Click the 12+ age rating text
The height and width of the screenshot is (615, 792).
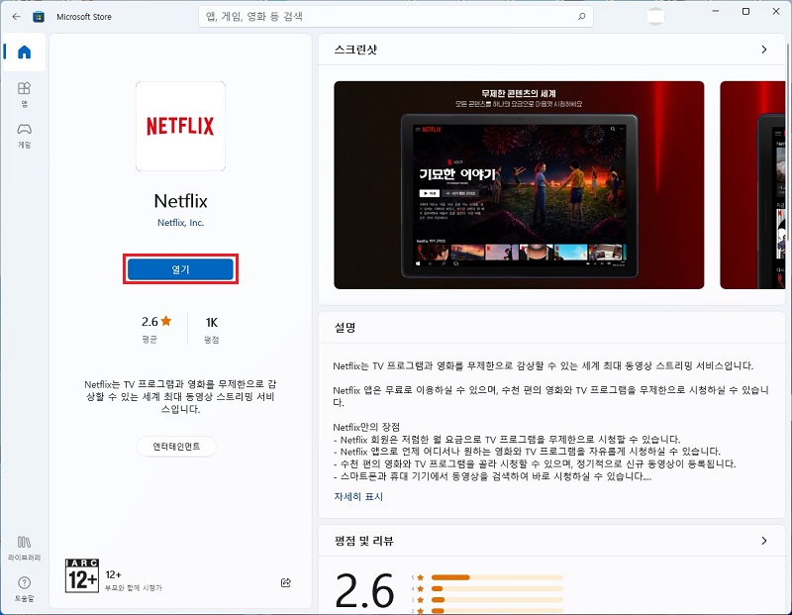(x=113, y=574)
